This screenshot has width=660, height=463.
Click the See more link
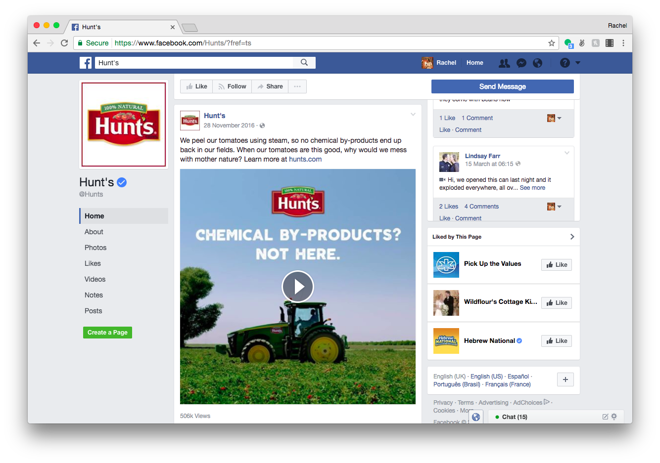coord(532,188)
